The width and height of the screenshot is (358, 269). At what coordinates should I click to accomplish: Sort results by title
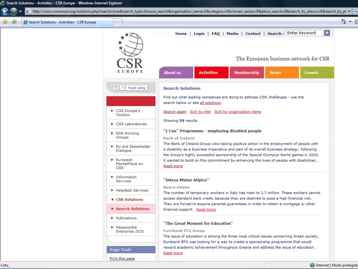(x=201, y=112)
